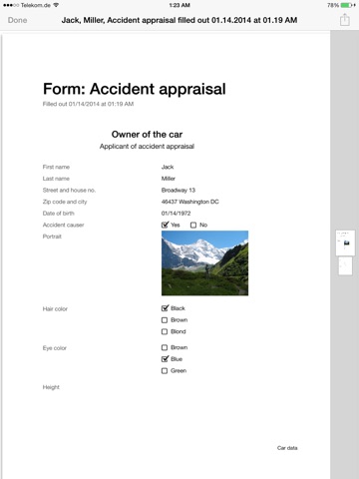Check the Green eye color checkbox
359x479 pixels.
coord(165,371)
